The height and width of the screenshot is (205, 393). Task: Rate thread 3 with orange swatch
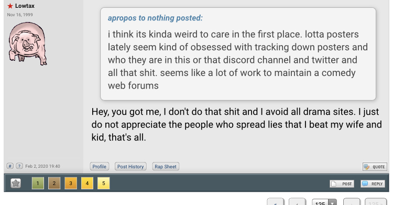coord(71,183)
